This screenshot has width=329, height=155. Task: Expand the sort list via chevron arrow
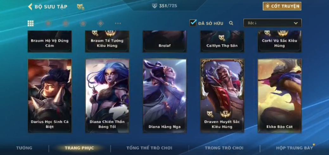(296, 23)
